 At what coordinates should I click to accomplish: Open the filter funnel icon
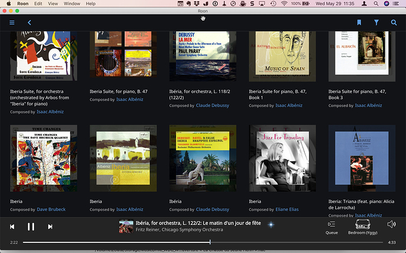coord(376,22)
